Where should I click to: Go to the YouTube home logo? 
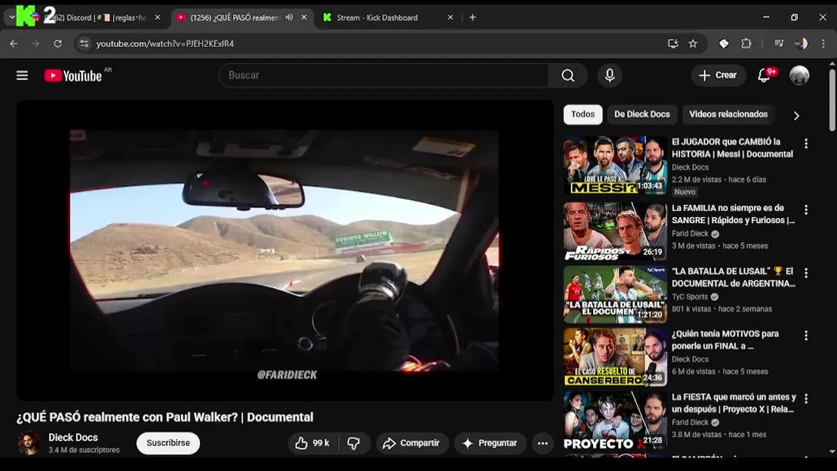(x=73, y=75)
